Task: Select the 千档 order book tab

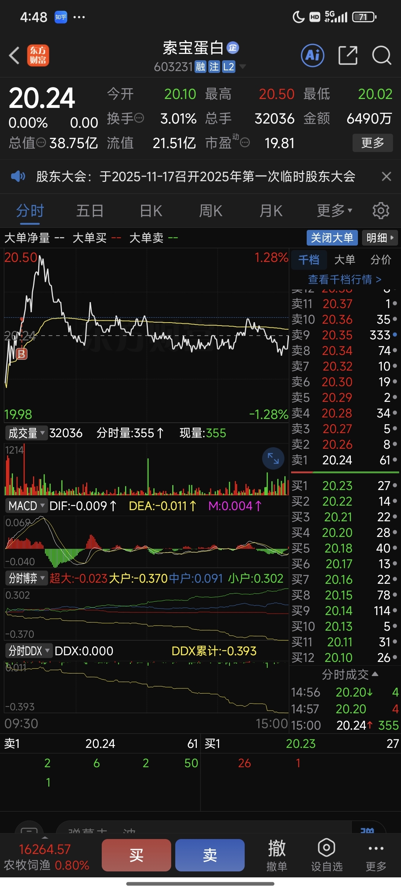Action: pyautogui.click(x=309, y=260)
